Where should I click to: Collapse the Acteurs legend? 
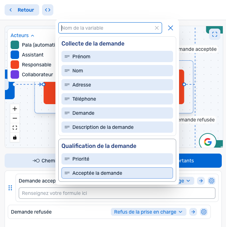coord(22,35)
